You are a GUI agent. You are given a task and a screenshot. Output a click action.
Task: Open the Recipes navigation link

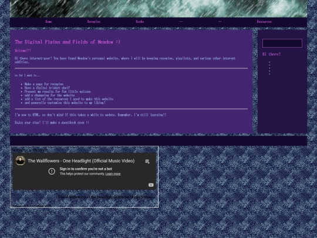click(94, 22)
